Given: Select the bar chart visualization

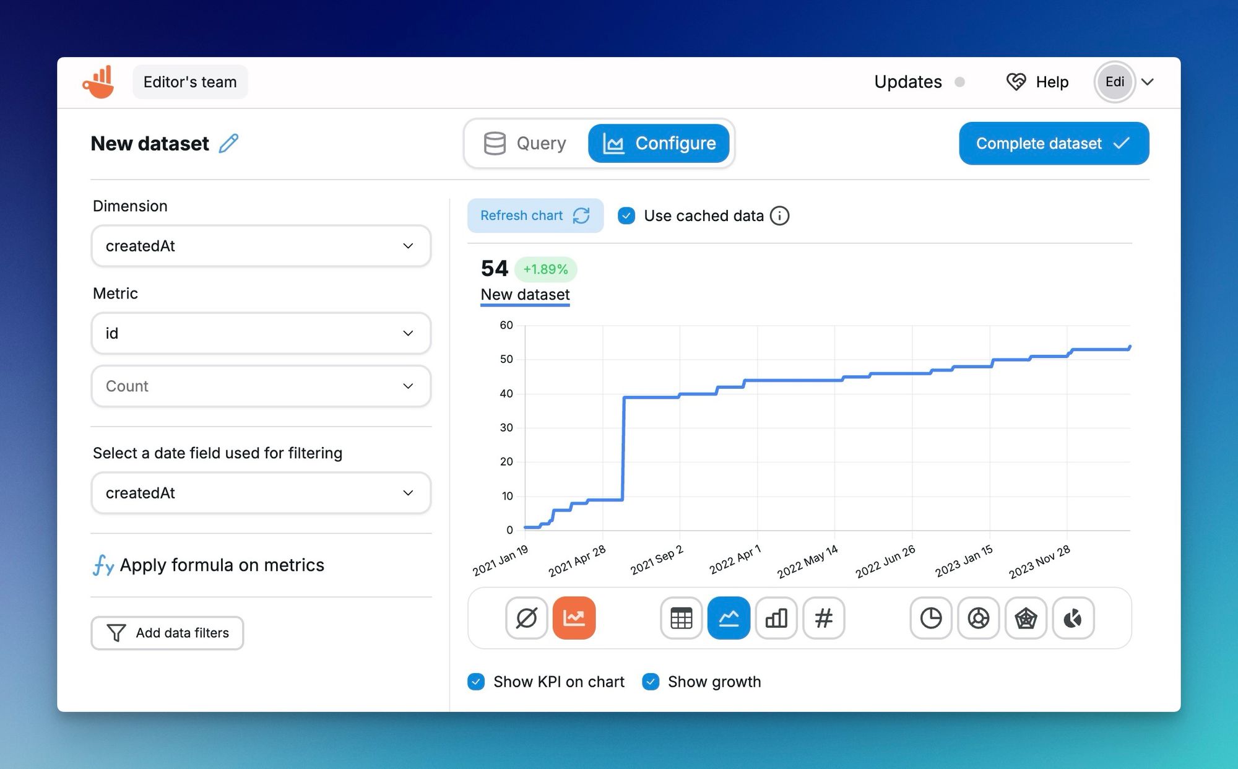Looking at the screenshot, I should click(776, 618).
